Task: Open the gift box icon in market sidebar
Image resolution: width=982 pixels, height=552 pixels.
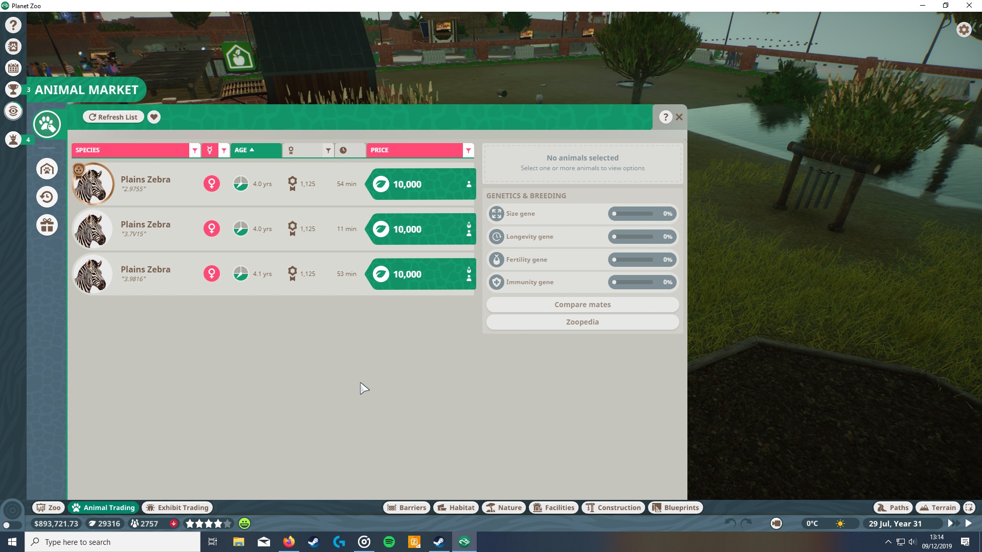Action: tap(47, 225)
